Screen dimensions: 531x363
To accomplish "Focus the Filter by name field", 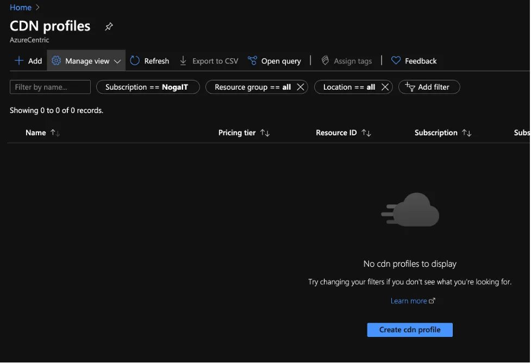I will 50,87.
